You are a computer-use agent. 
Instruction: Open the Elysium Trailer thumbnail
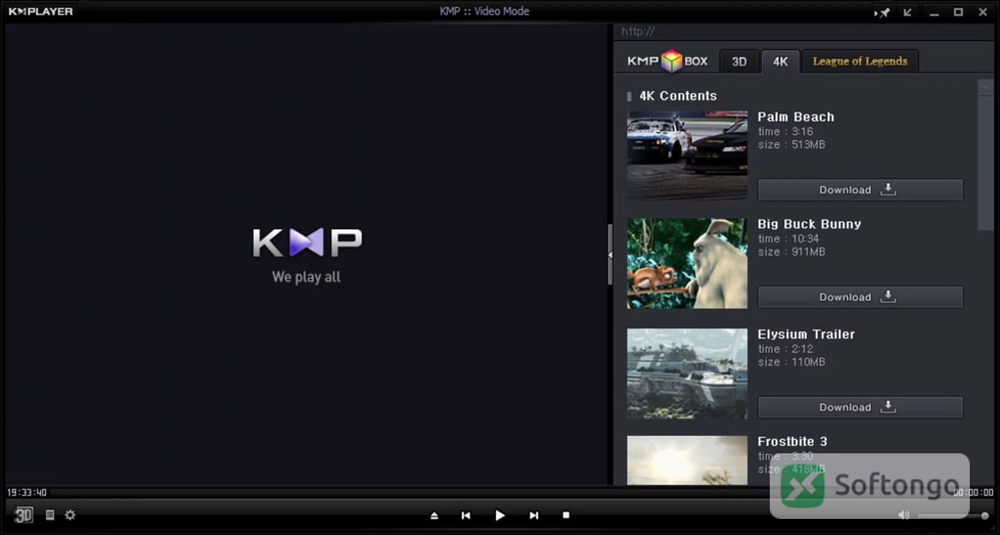pos(687,374)
